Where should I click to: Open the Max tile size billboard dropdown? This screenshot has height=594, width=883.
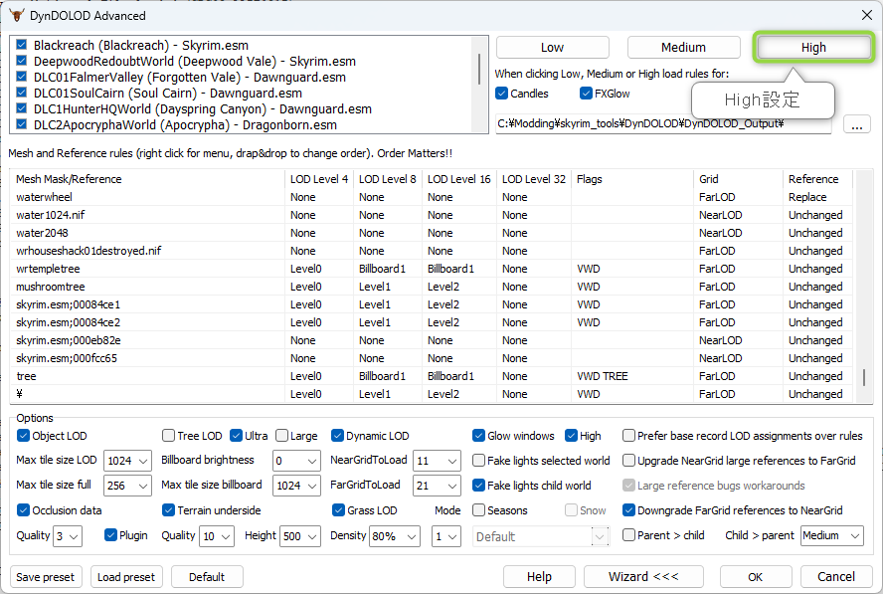click(x=296, y=486)
